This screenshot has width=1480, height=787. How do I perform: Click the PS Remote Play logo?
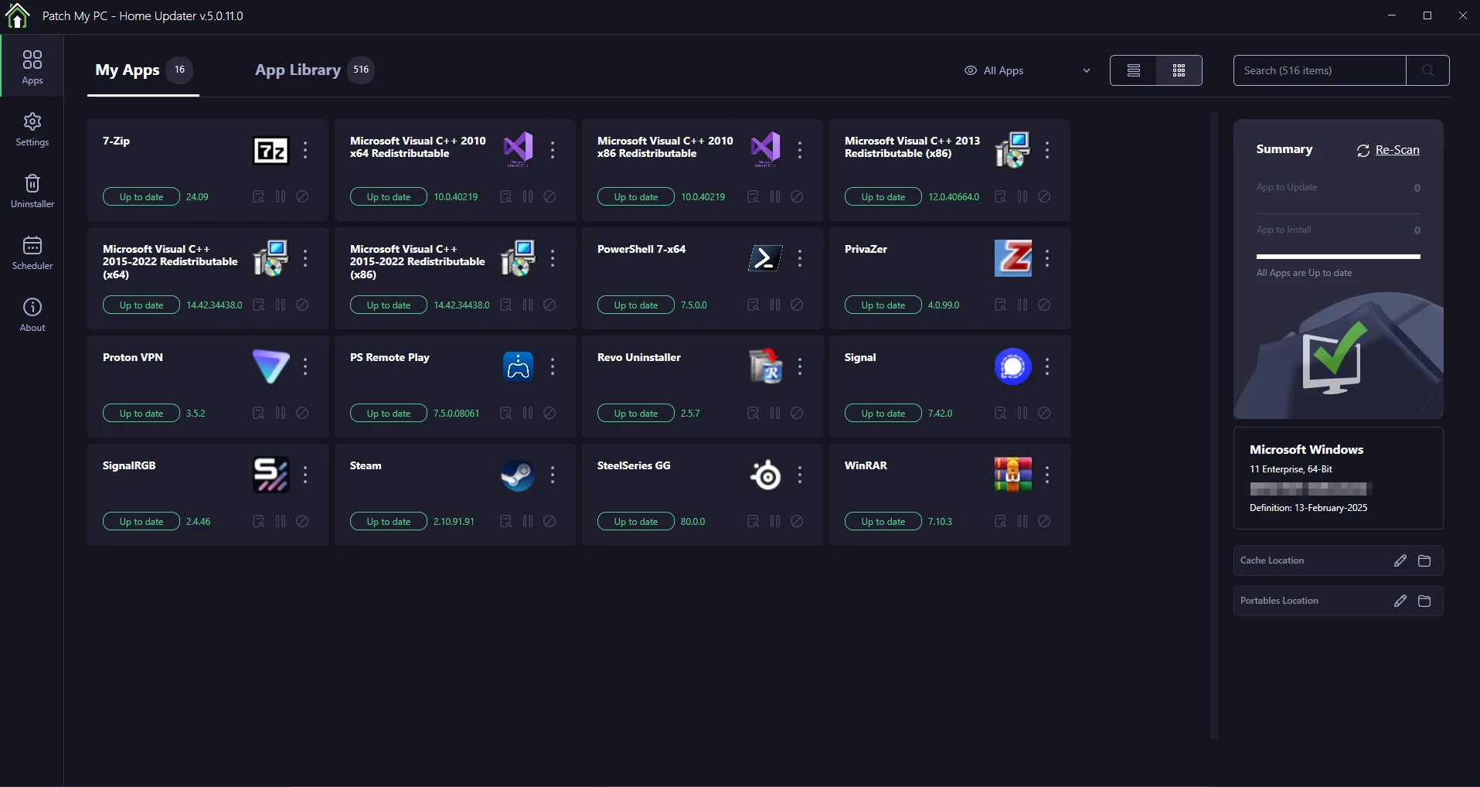519,366
